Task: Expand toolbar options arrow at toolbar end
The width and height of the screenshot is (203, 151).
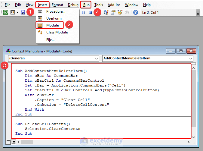Action: 198,13
